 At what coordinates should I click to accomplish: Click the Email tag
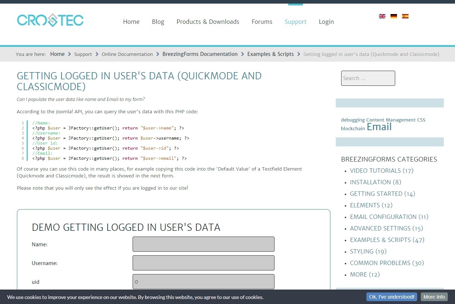[x=379, y=127]
